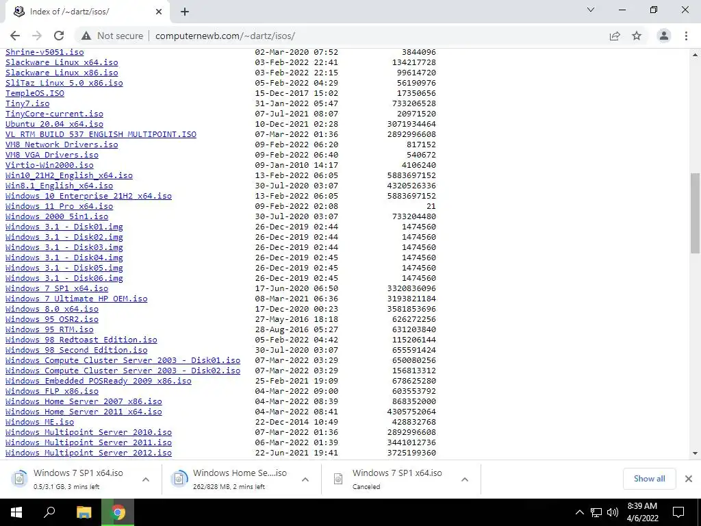Click the Not secure warning icon
The height and width of the screenshot is (526, 701).
[x=86, y=36]
